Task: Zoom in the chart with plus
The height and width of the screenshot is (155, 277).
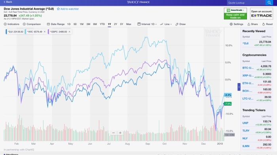Action: point(120,133)
